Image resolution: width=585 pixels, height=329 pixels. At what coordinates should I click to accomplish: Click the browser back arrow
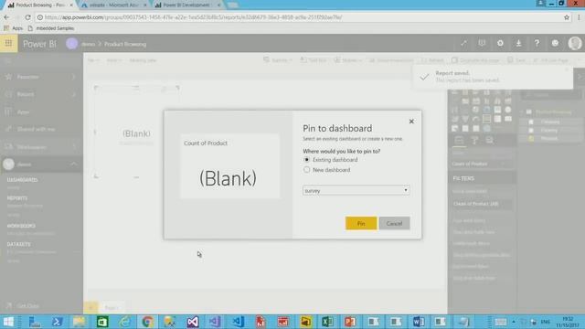pyautogui.click(x=6, y=17)
